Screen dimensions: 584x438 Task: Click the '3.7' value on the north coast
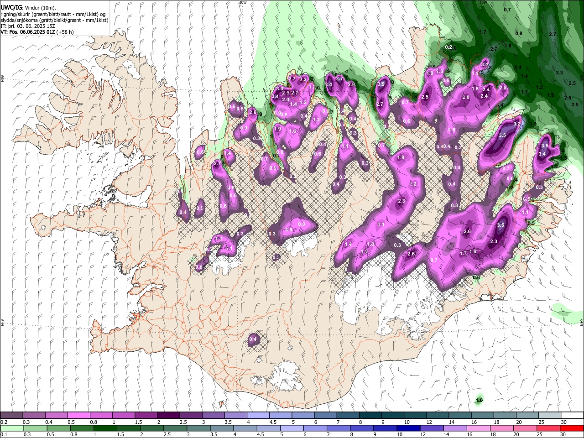click(x=339, y=78)
